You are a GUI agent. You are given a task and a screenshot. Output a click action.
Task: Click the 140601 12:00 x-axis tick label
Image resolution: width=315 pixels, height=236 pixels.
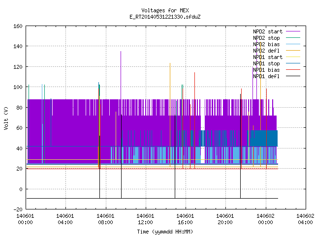pos(145,219)
